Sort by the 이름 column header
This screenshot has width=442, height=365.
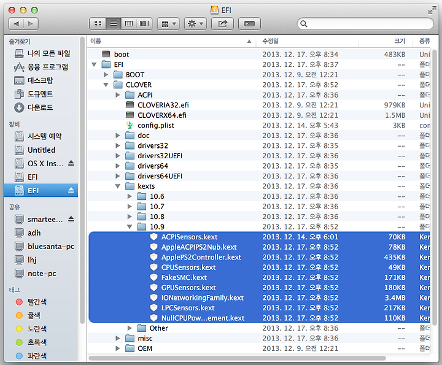(x=171, y=41)
